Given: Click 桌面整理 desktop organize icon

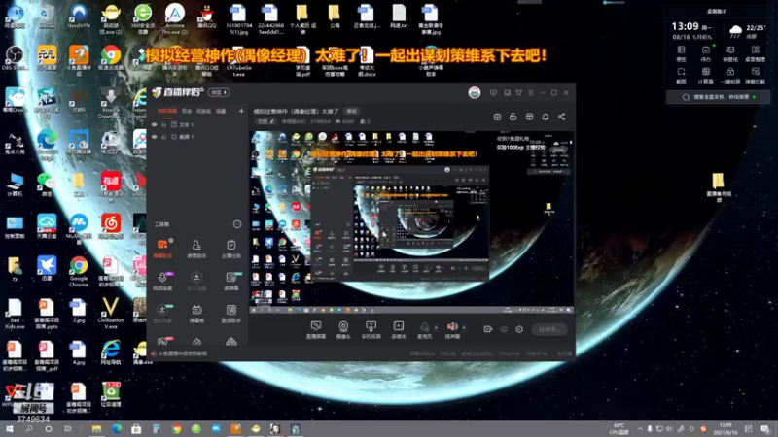Looking at the screenshot, I should pyautogui.click(x=756, y=53).
